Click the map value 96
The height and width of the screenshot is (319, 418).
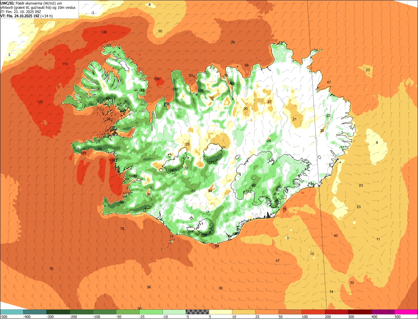[109, 119]
